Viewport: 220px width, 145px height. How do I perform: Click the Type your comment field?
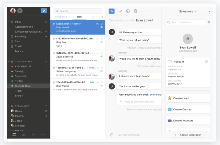tap(128, 135)
